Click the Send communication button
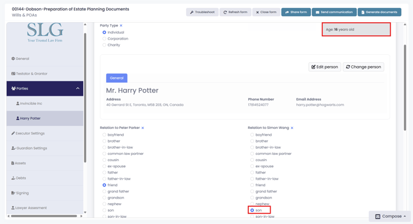413x224 pixels. (x=334, y=12)
